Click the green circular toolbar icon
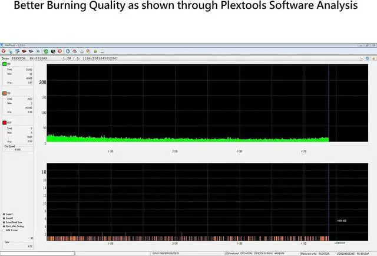 (45, 52)
